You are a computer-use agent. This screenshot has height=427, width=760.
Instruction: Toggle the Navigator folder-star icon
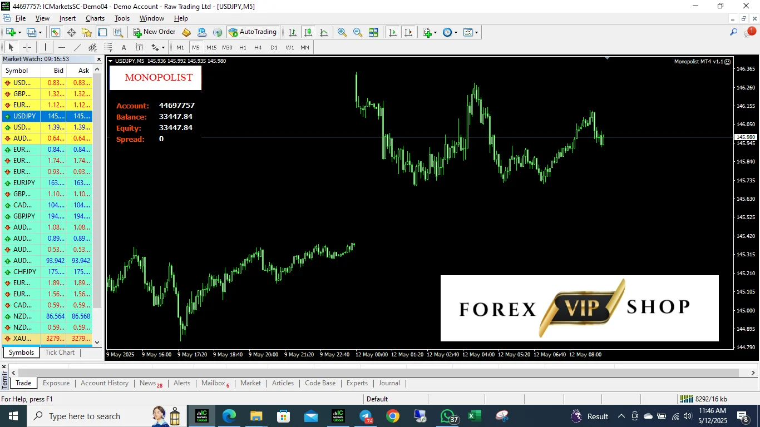[x=87, y=32]
